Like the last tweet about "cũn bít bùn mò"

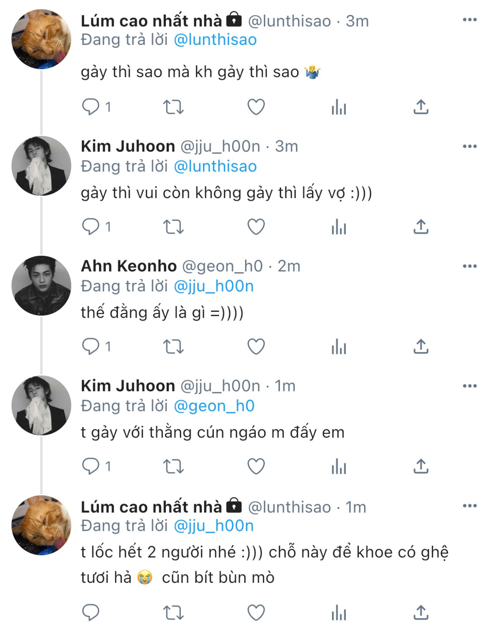[x=256, y=613]
